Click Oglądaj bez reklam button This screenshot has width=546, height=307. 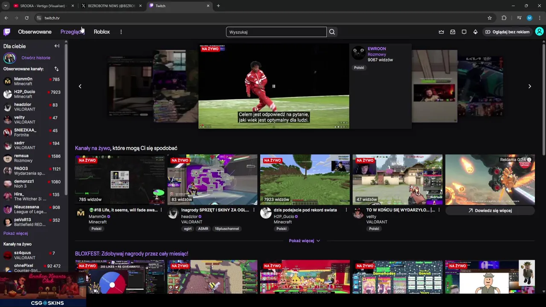(x=507, y=32)
